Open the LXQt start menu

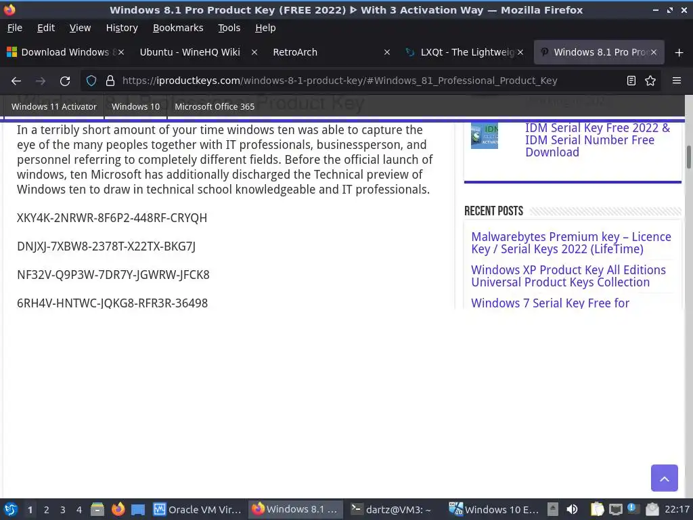[x=11, y=509]
